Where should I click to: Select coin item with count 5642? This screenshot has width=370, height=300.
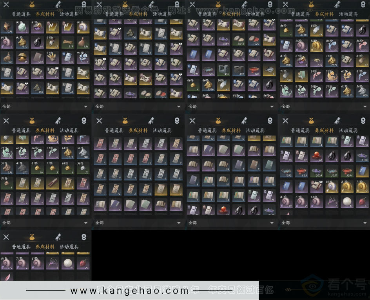(239, 39)
